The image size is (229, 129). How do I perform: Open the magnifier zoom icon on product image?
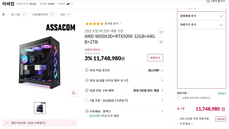(x=74, y=93)
